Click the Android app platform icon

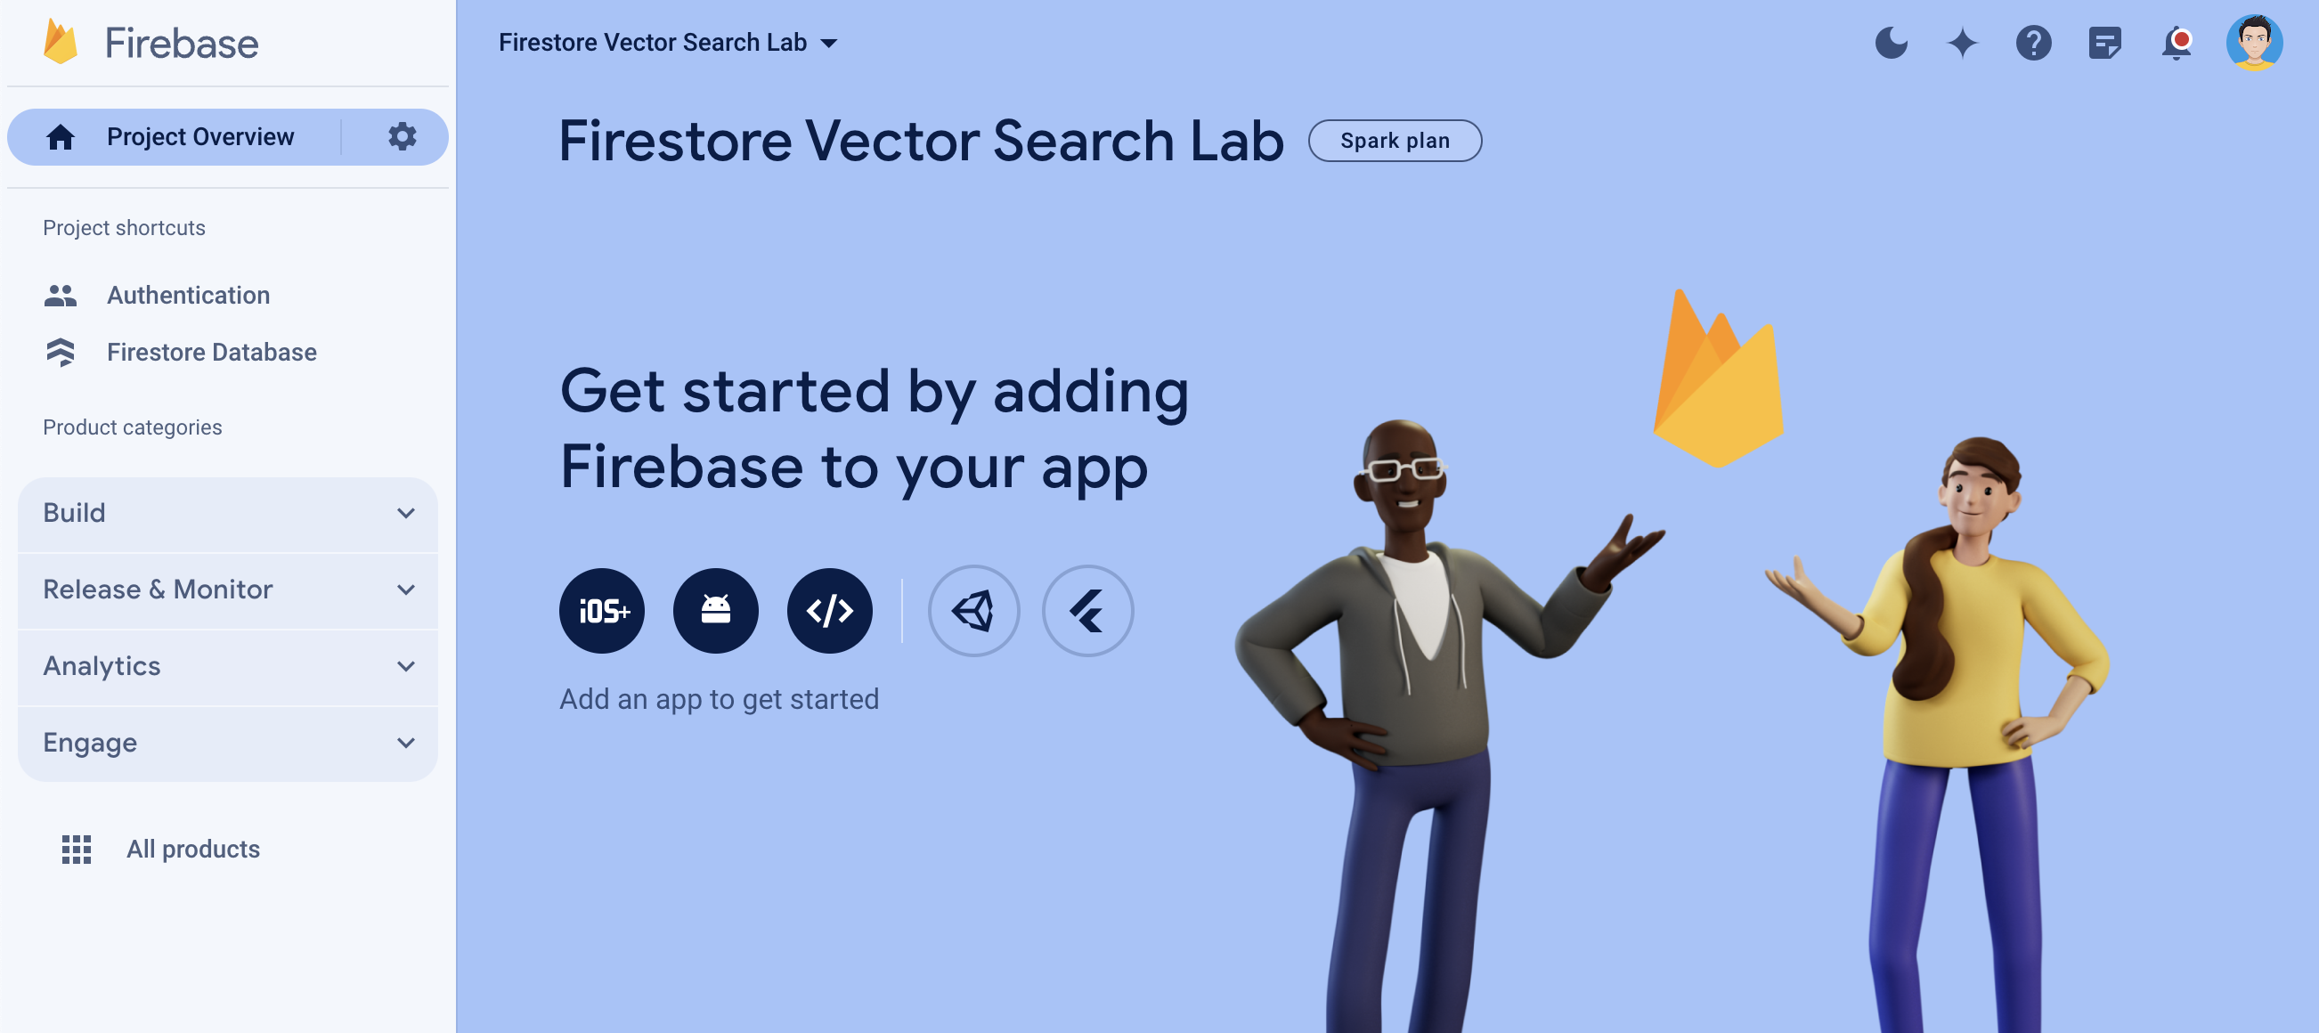[716, 608]
